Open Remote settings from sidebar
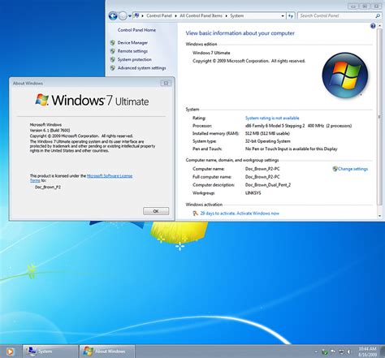The width and height of the screenshot is (385, 358). pos(132,51)
